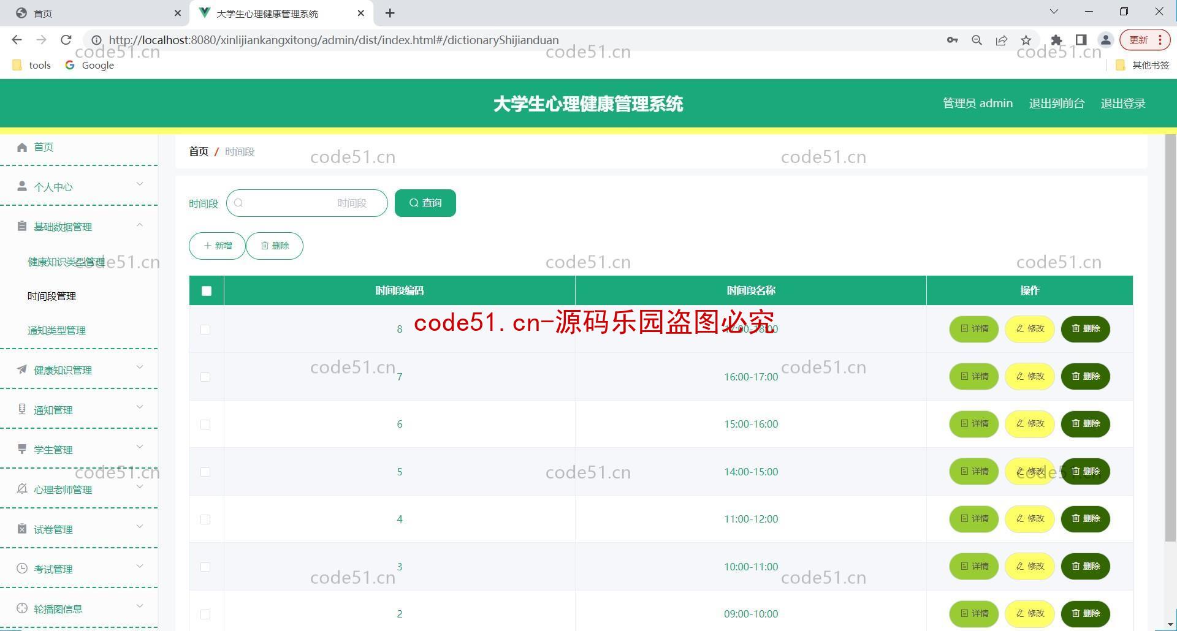Expand the 轮播图信息 chevron
This screenshot has width=1177, height=631.
pos(140,606)
